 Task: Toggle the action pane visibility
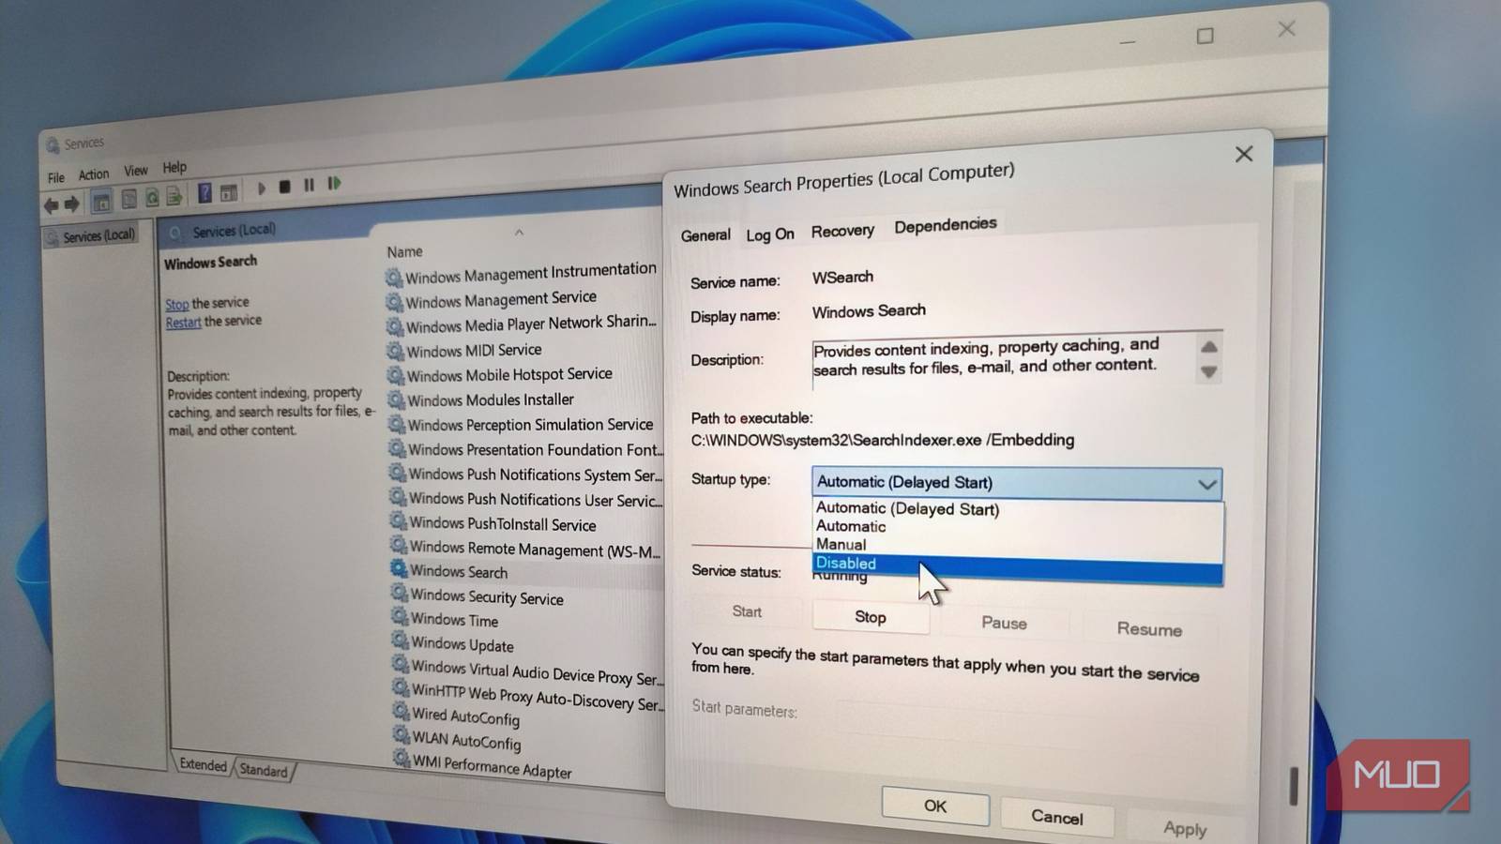click(x=228, y=191)
